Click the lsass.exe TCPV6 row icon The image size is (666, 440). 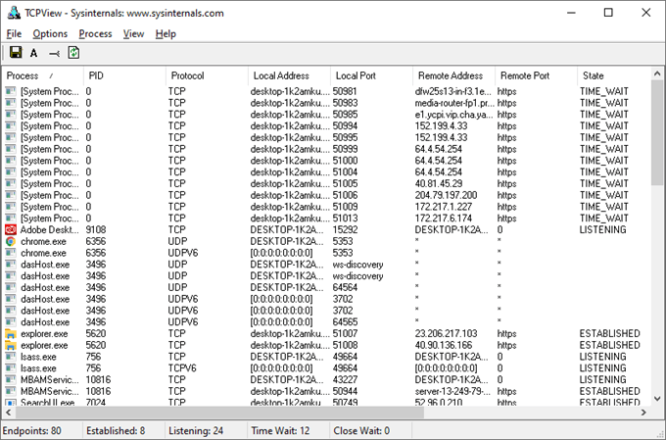point(11,368)
